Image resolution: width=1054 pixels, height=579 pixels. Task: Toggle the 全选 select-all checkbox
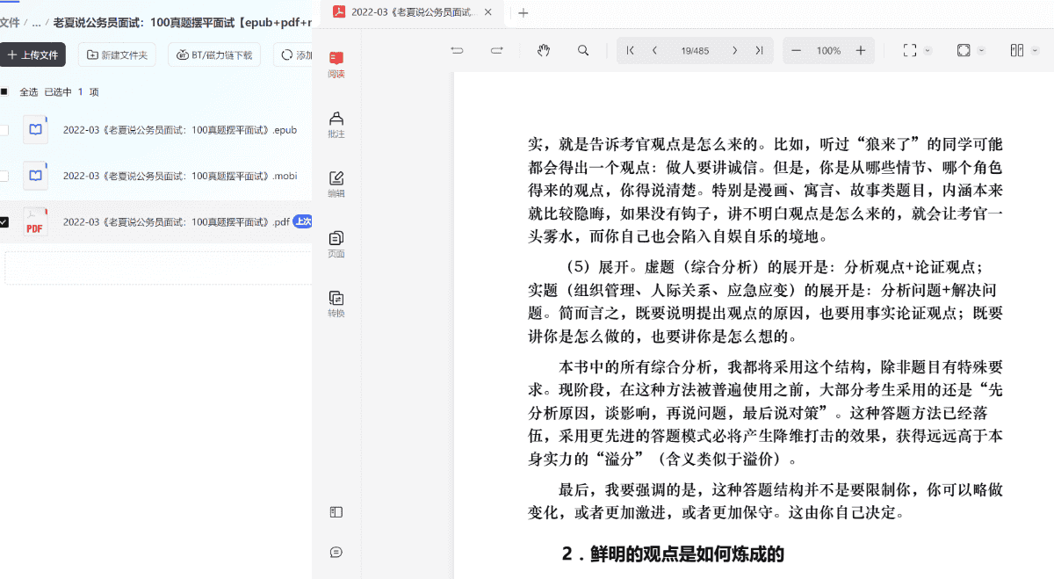pos(4,91)
